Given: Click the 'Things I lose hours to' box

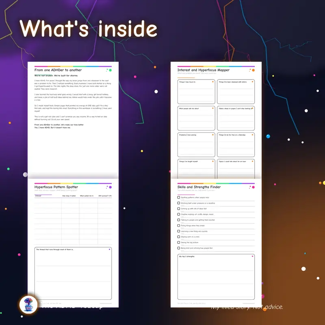Looking at the screenshot, I should (196, 92).
